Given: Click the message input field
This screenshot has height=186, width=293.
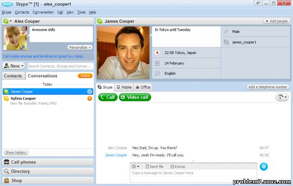Looking at the screenshot, I should coord(194,173).
